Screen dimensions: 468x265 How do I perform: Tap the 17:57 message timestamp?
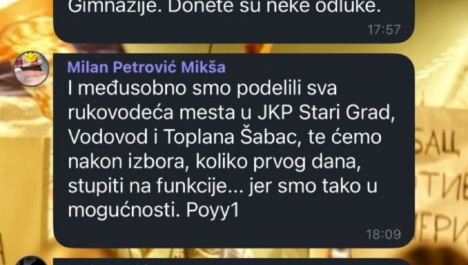point(384,29)
